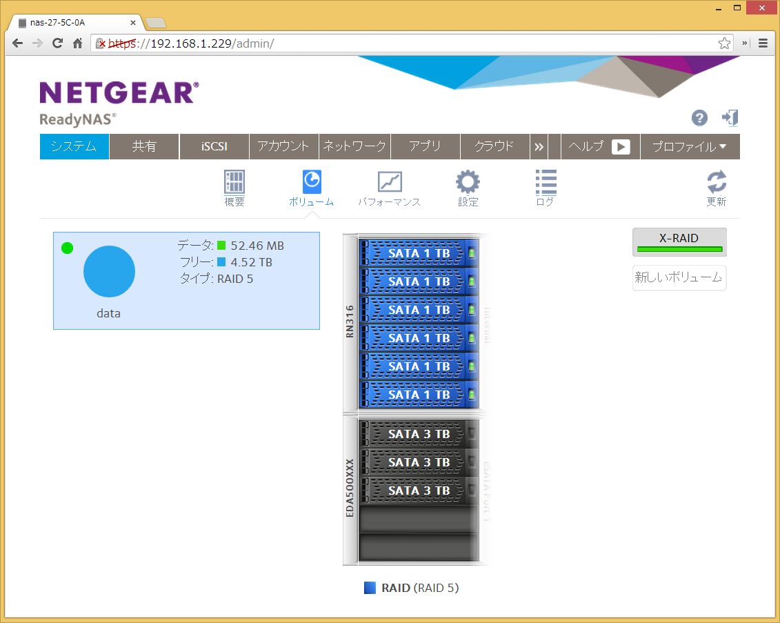The height and width of the screenshot is (623, 780).
Task: Open the 設定 gear icon
Action: [x=468, y=184]
